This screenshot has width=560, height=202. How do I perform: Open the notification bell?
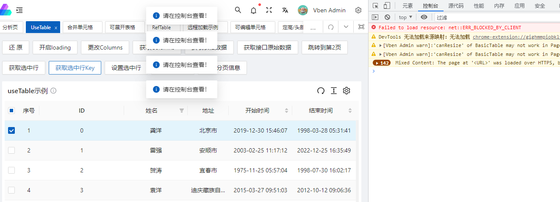point(253,10)
